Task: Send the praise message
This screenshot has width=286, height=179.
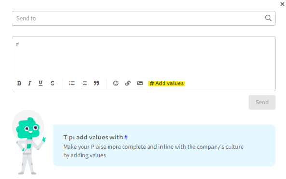Action: [x=262, y=102]
